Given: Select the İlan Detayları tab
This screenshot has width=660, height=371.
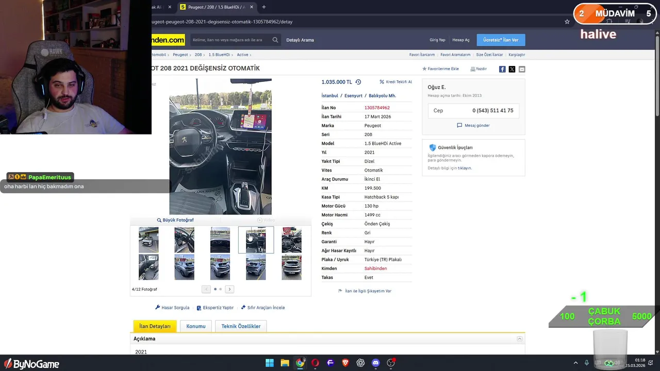Looking at the screenshot, I should click(x=155, y=326).
